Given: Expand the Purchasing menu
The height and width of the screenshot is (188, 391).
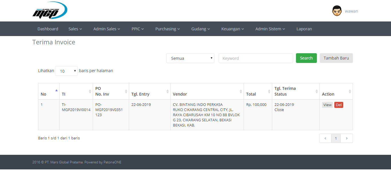Looking at the screenshot, I should (167, 29).
